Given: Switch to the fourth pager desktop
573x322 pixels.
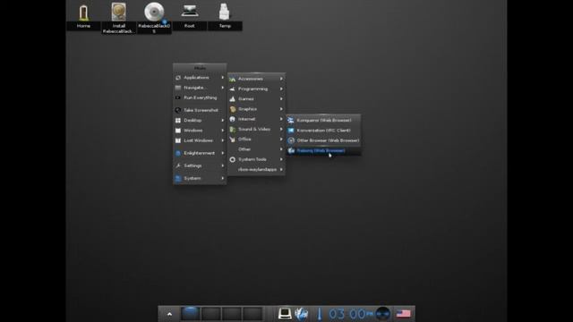Looking at the screenshot, I should pos(252,314).
